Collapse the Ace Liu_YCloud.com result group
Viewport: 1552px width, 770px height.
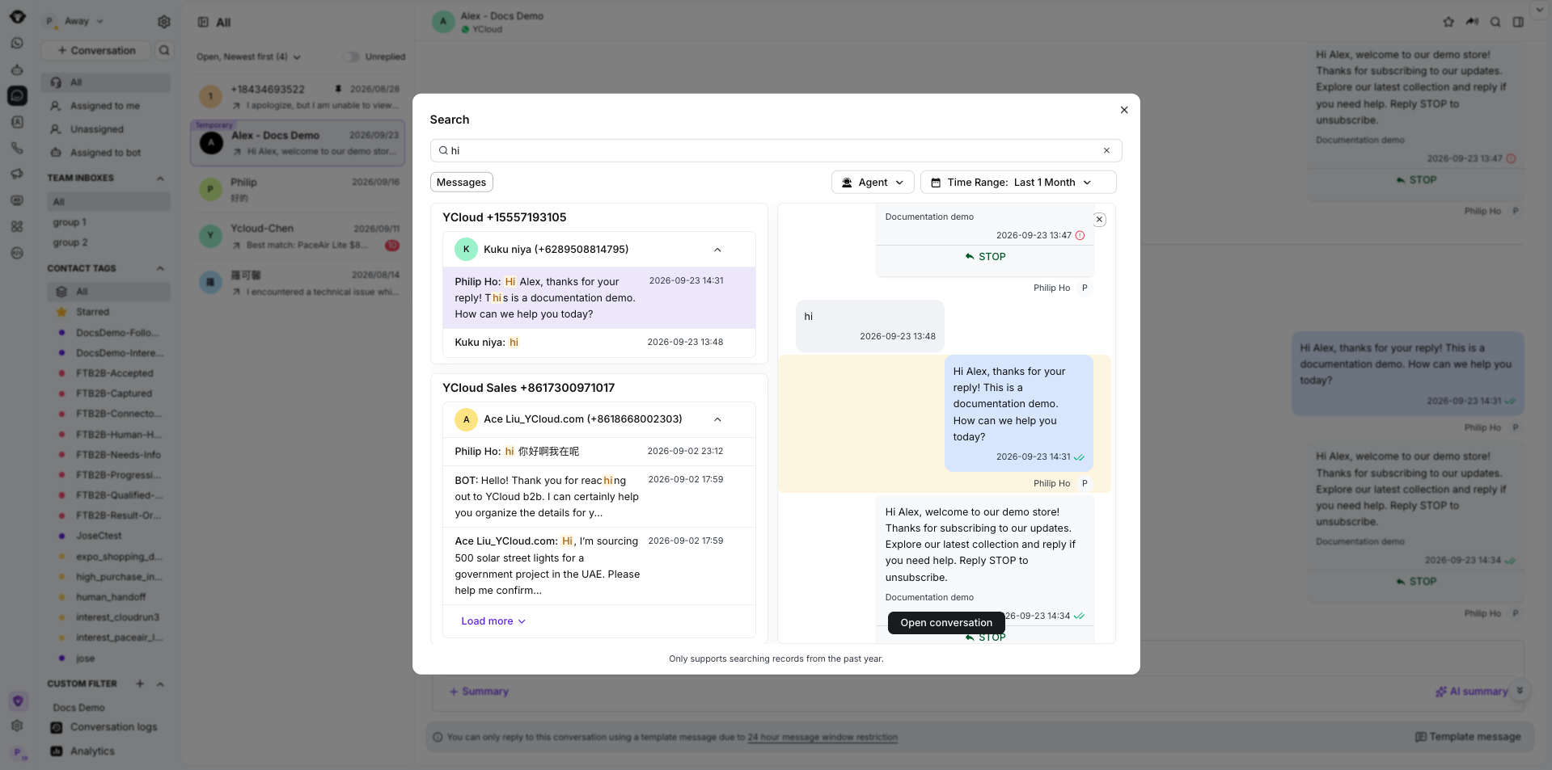(717, 419)
